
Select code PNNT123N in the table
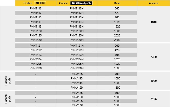tap(77, 55)
